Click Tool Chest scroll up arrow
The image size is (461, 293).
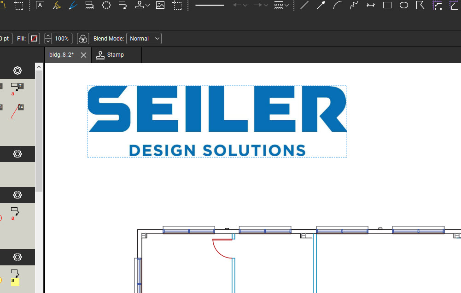pos(39,67)
